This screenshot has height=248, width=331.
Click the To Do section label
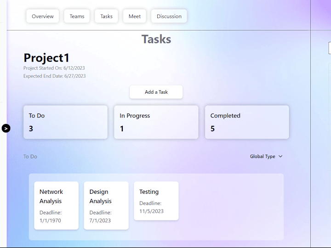click(x=30, y=157)
